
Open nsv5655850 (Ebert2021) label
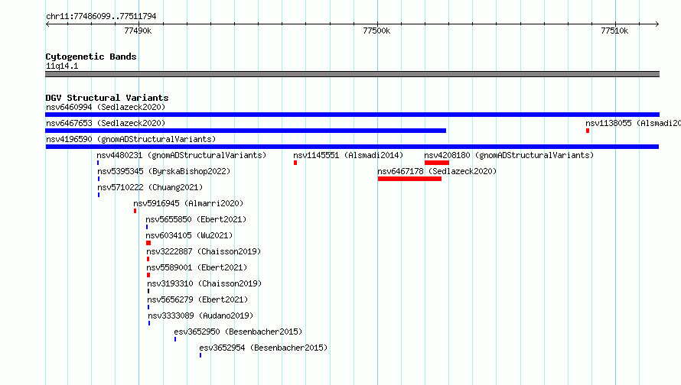(x=196, y=219)
